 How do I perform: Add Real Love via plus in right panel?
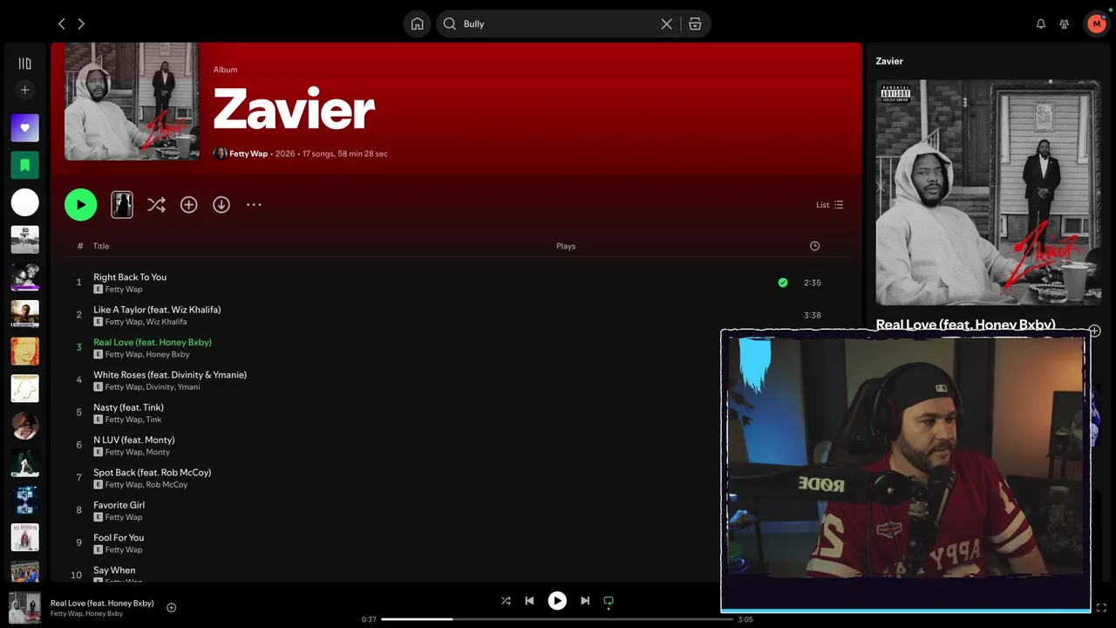tap(1094, 331)
